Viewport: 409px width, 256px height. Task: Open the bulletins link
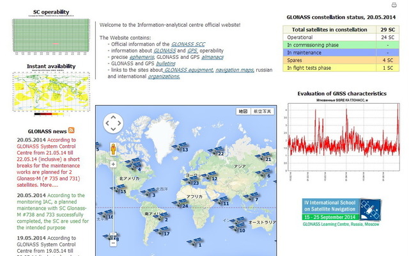(x=166, y=63)
